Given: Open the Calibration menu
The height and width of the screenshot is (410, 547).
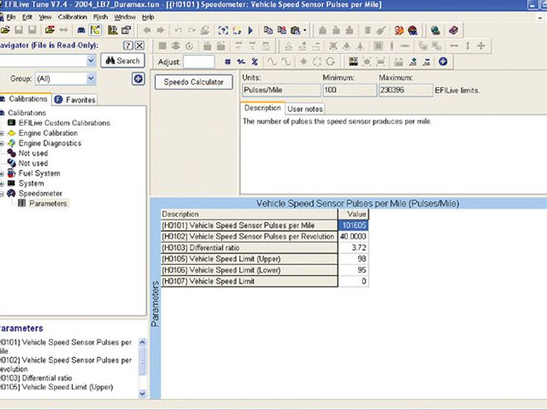Looking at the screenshot, I should (72, 17).
